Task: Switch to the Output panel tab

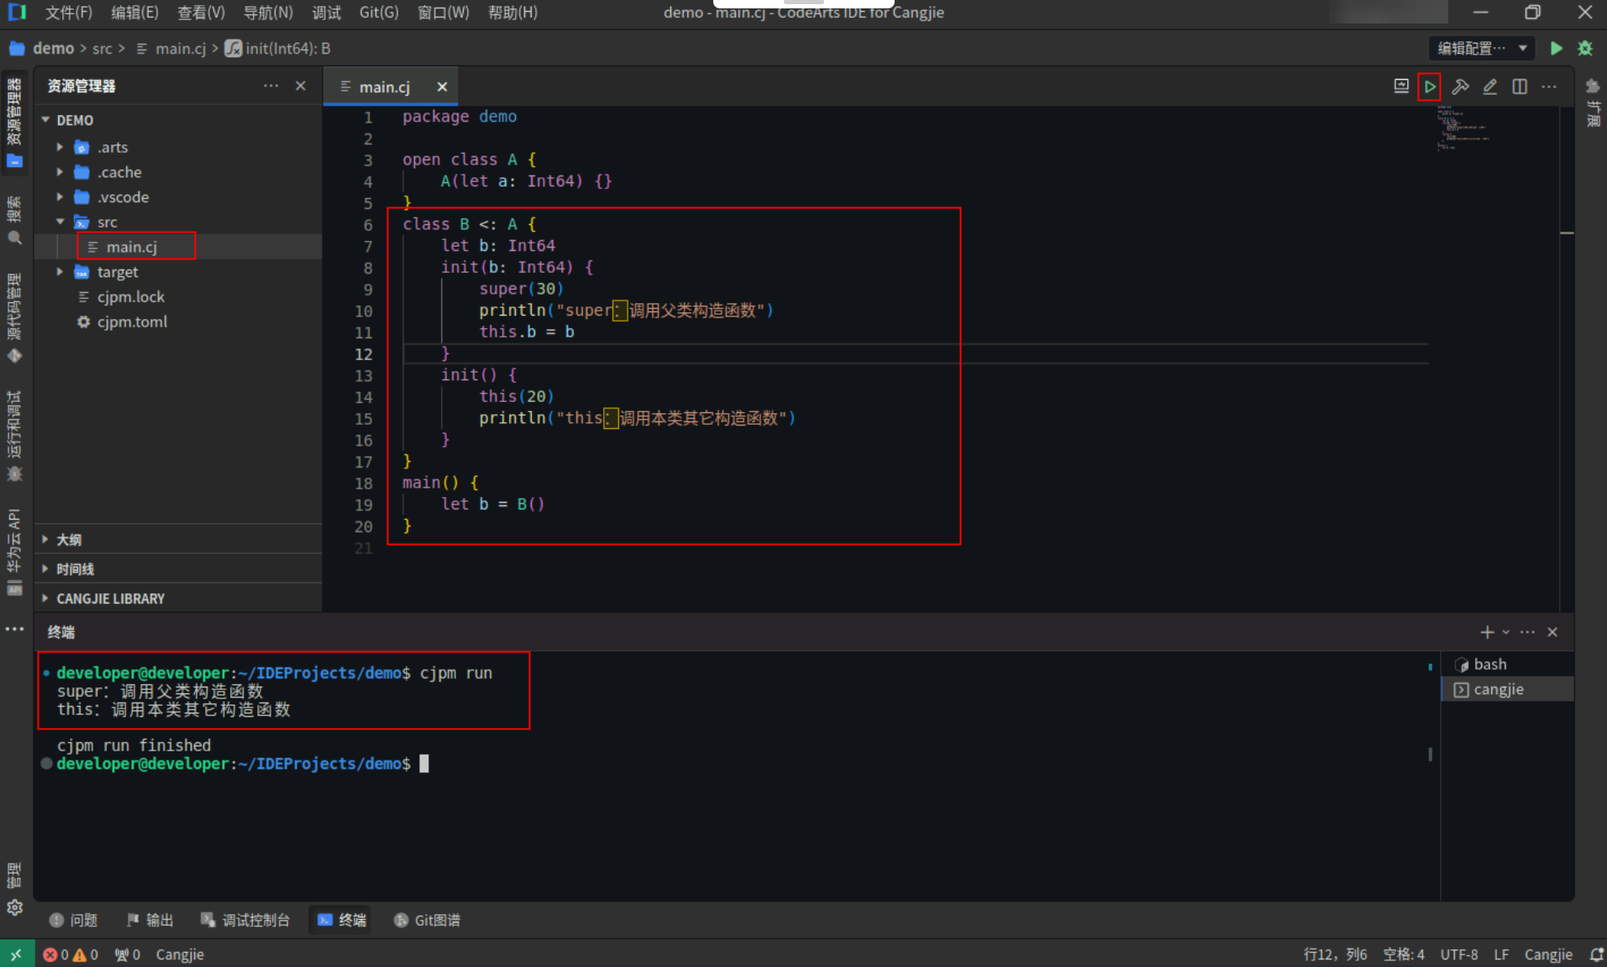Action: pos(150,920)
